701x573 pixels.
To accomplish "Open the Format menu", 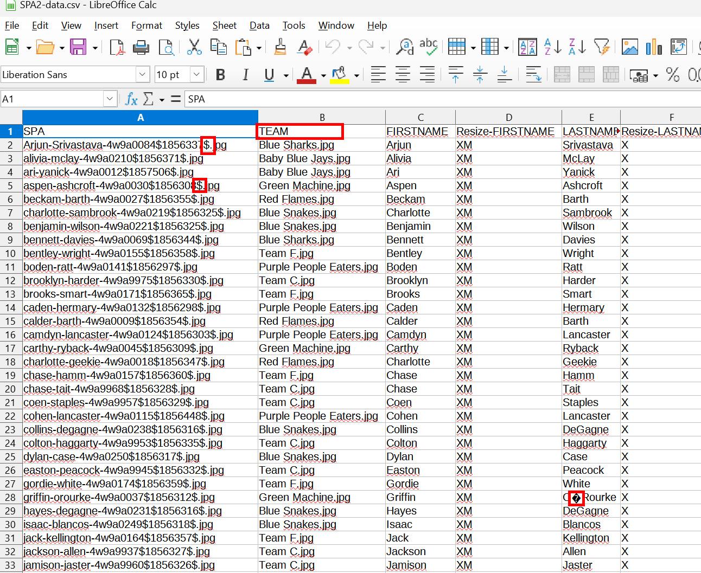I will [146, 25].
